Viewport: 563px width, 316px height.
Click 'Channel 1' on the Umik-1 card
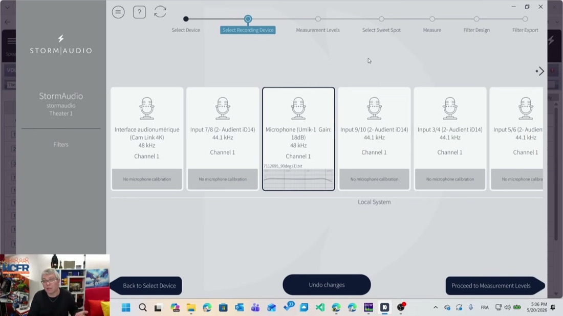point(298,156)
